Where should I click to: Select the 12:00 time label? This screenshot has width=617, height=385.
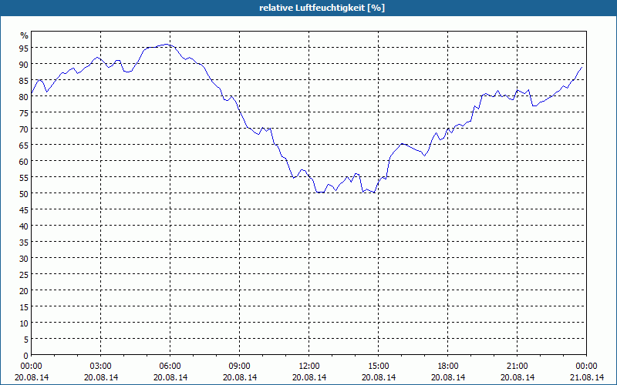click(x=309, y=366)
